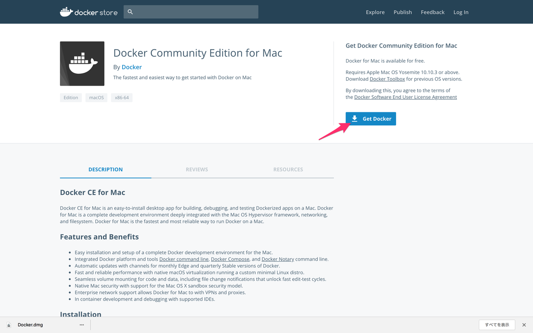Click the Installation heading
The width and height of the screenshot is (533, 333).
[x=80, y=314]
